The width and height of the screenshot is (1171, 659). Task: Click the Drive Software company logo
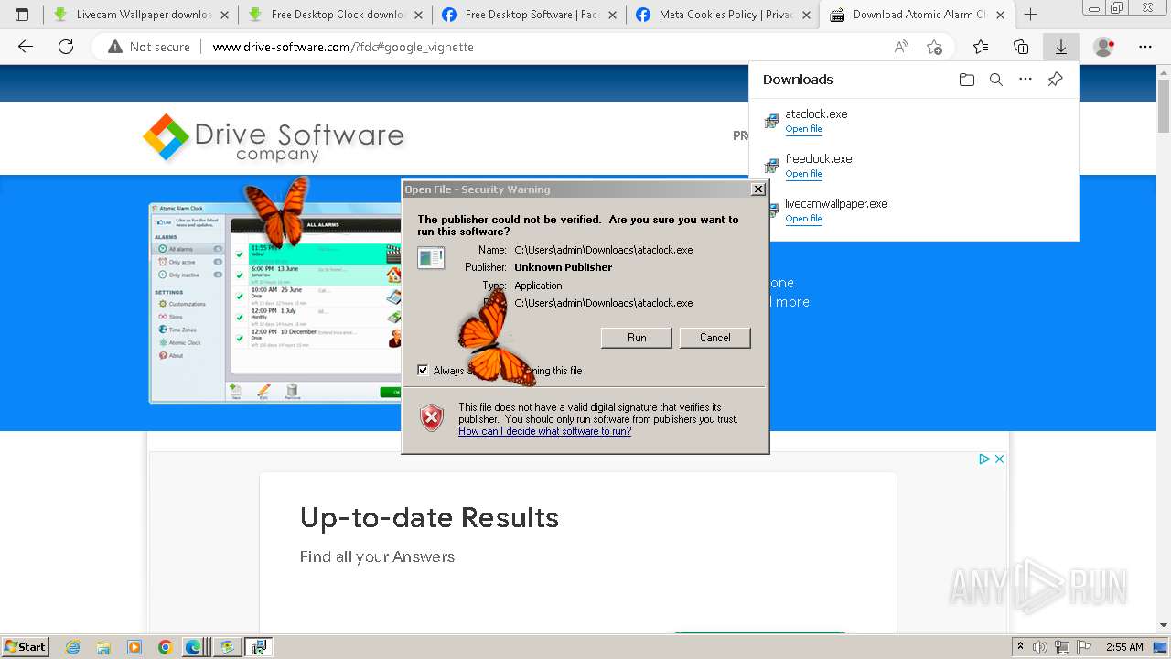273,138
